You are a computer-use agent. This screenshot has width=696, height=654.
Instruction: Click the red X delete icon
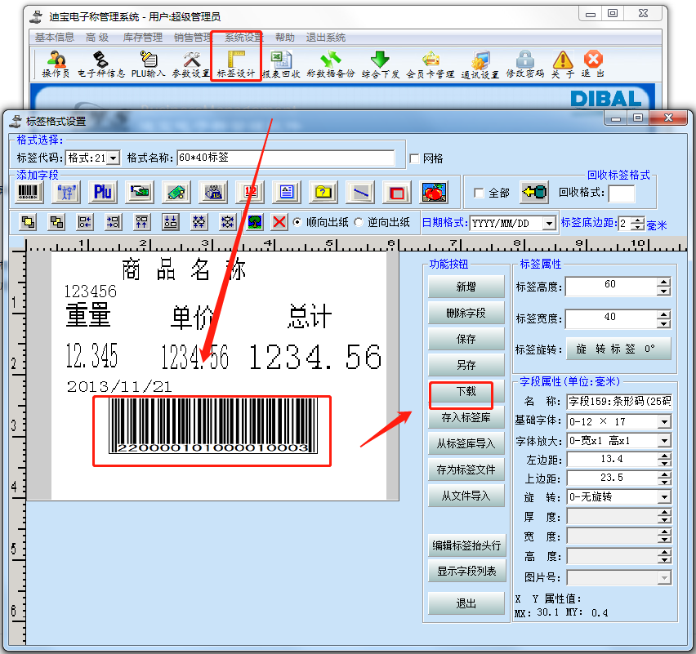click(279, 222)
